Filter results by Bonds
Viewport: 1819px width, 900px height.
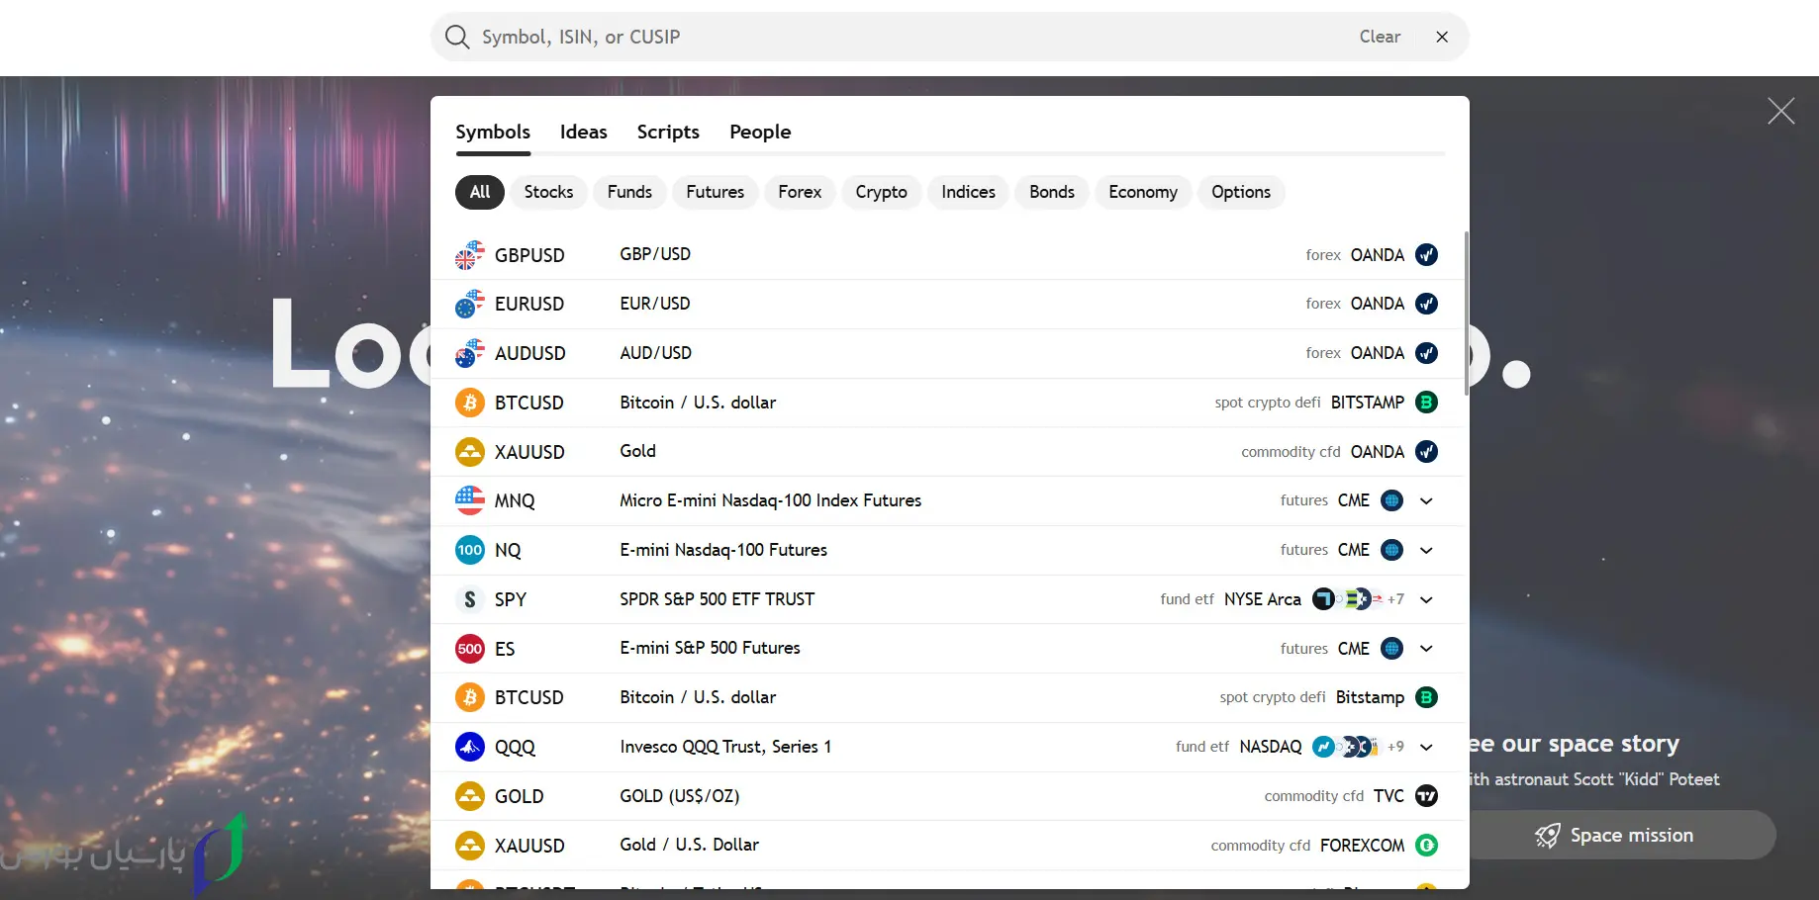1052,192
